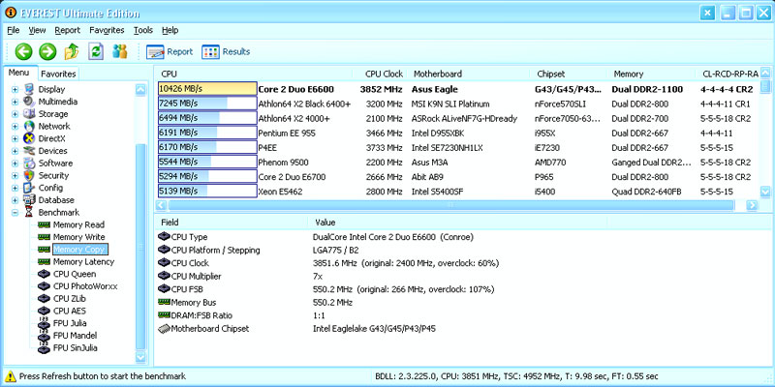Click the Config icon in the tree

click(x=30, y=188)
